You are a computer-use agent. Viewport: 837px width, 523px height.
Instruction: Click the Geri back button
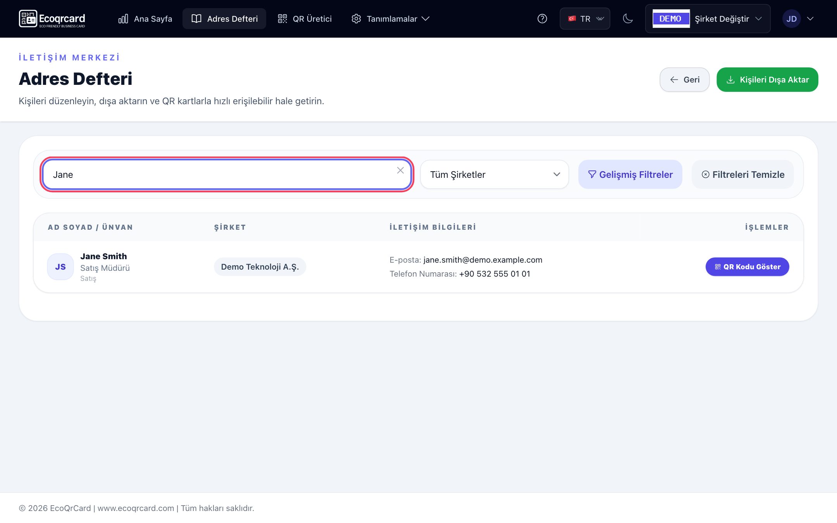(x=685, y=80)
